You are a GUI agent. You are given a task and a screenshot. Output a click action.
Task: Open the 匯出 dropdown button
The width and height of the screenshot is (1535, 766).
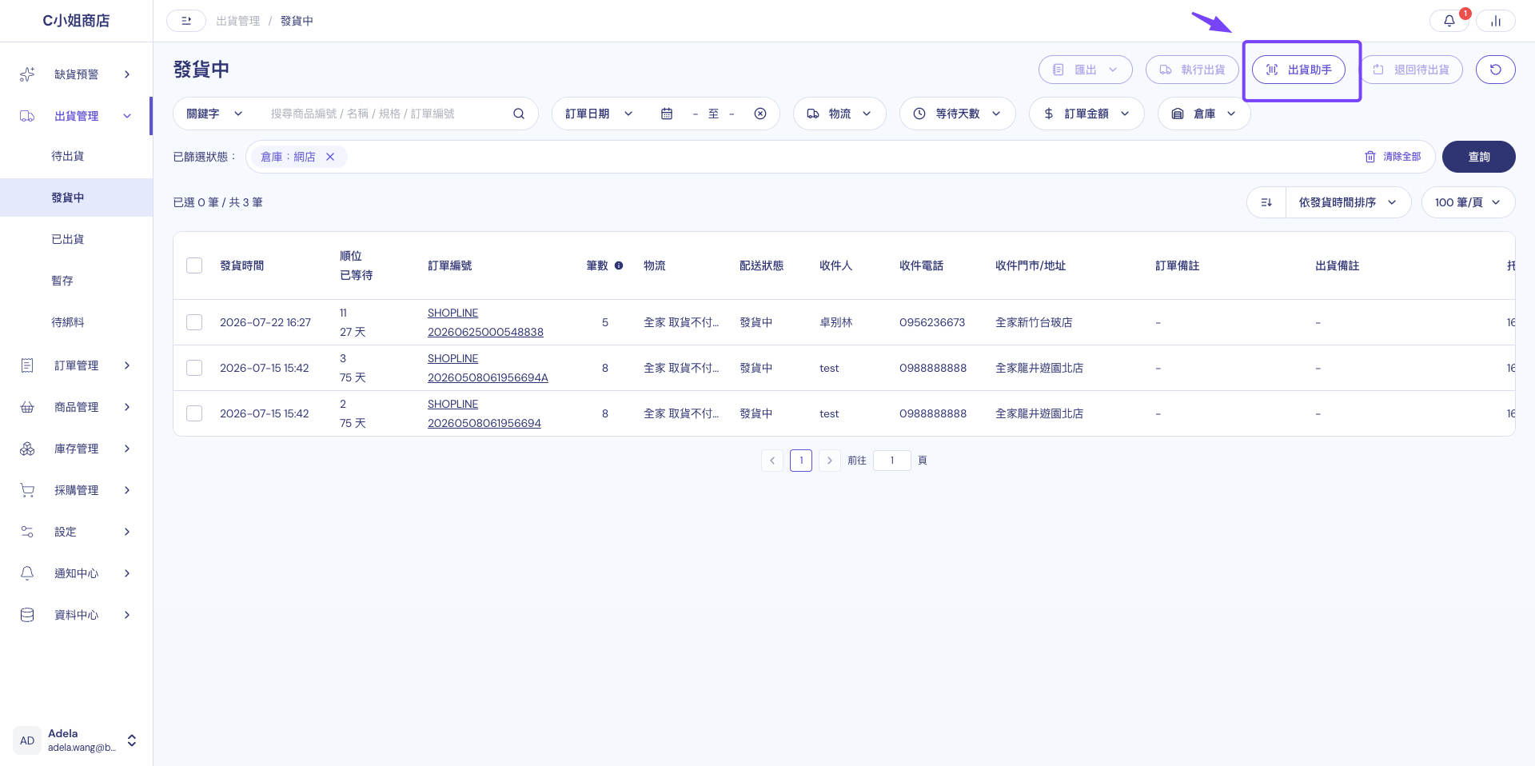click(1085, 70)
